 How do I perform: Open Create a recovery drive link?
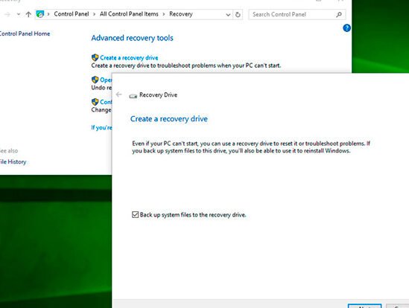pyautogui.click(x=129, y=57)
